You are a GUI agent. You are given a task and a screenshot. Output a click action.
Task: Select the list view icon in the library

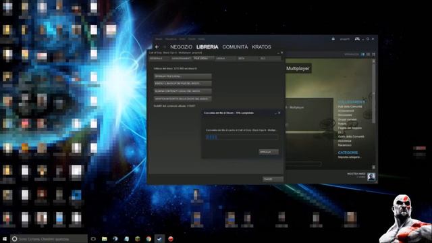pyautogui.click(x=368, y=54)
